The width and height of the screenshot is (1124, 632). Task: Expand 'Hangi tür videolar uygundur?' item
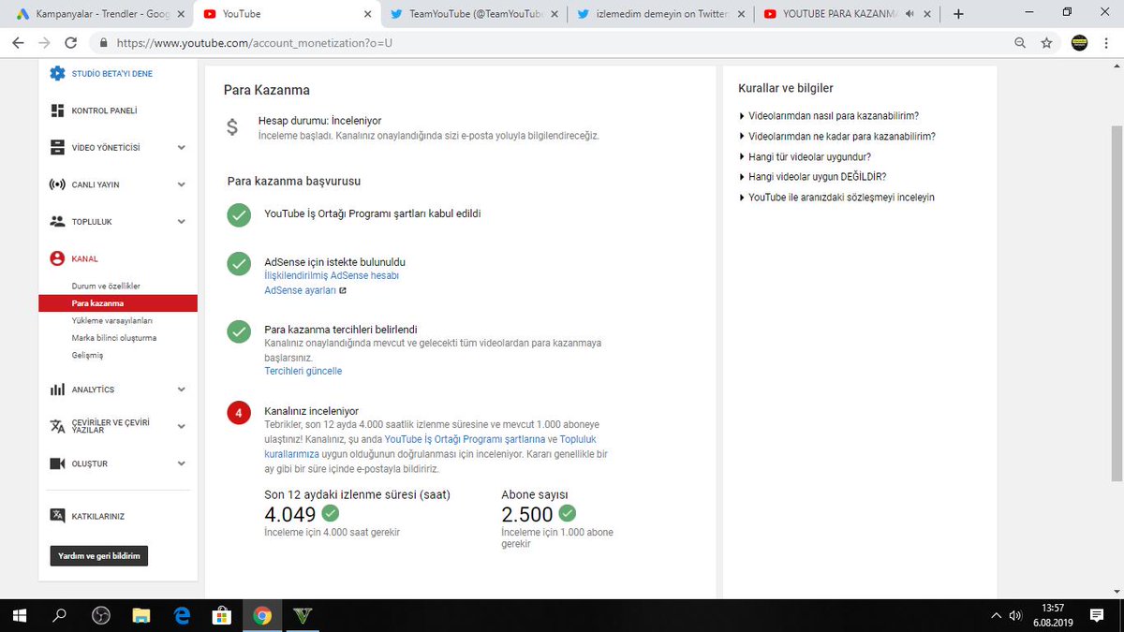(806, 156)
